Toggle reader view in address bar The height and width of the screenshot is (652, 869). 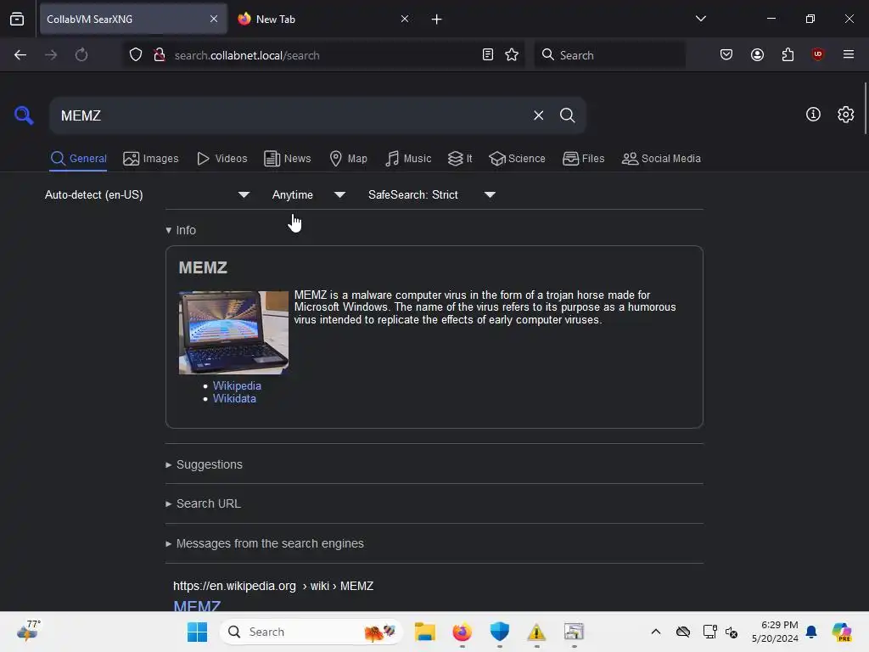coord(488,54)
